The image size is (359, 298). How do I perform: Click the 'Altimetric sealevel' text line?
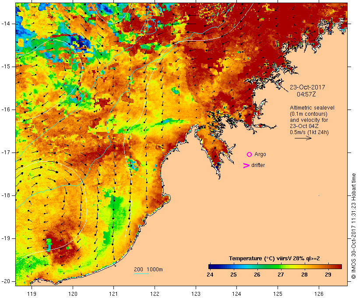[312, 108]
